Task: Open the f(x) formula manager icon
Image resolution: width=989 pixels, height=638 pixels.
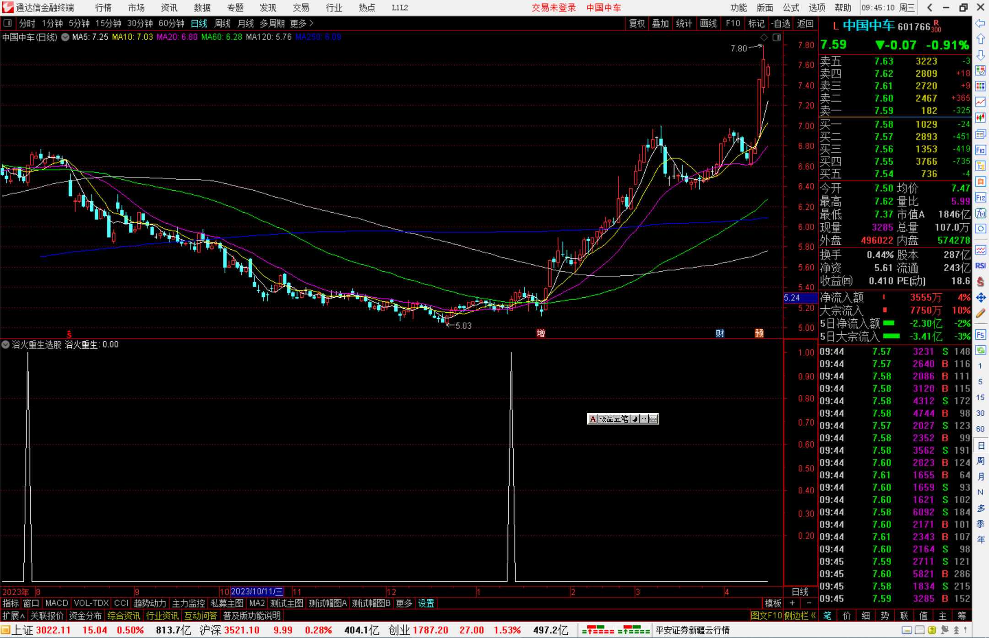Action: coord(980,213)
